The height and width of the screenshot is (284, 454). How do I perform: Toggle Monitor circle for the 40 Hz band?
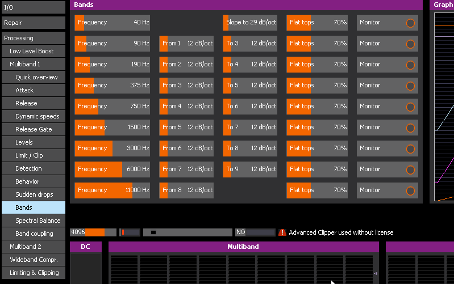pyautogui.click(x=410, y=23)
